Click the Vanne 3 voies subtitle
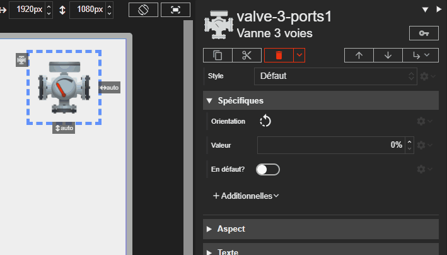 coord(274,33)
